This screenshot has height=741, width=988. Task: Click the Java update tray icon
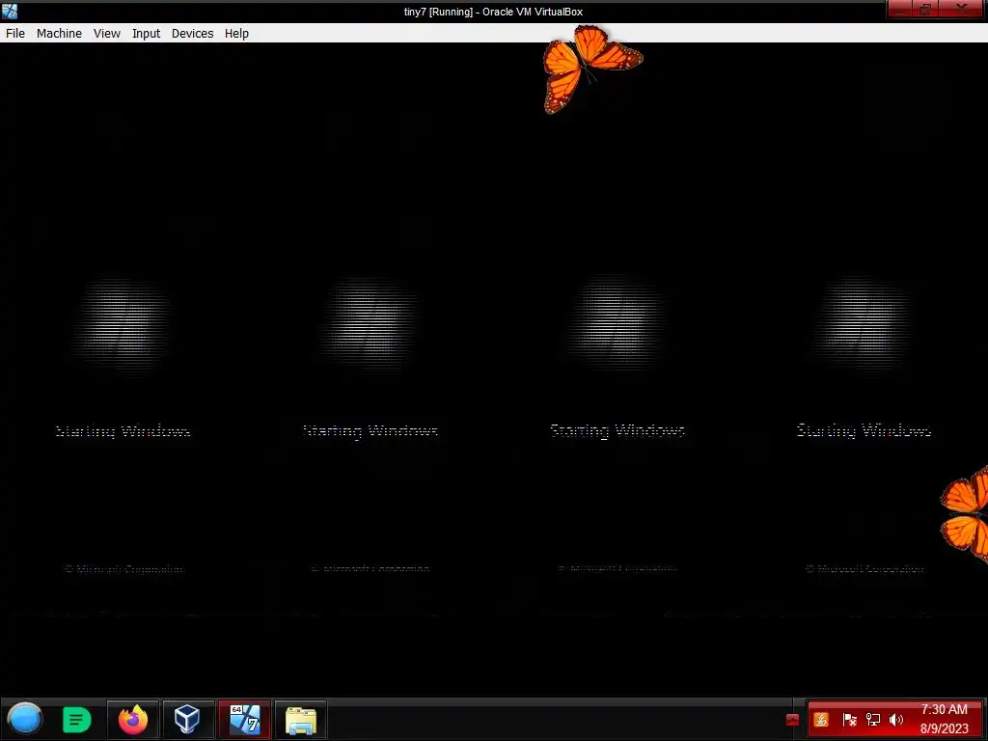821,720
